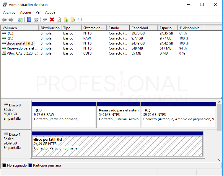Screen dimensions: 223x176
Task: Click the 24,35 GB free space cell
Action: 166,33
